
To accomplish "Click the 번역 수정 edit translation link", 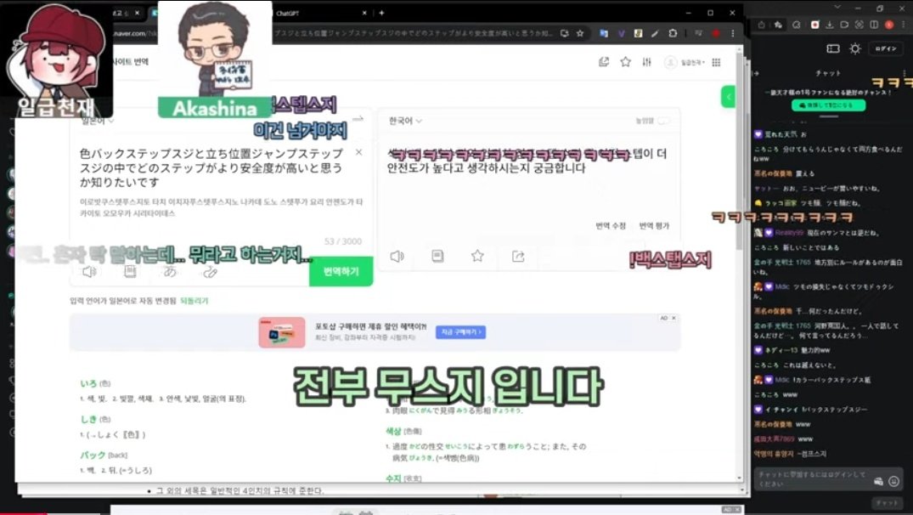I will [610, 225].
